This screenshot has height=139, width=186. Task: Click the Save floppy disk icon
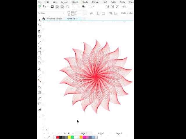point(52,7)
